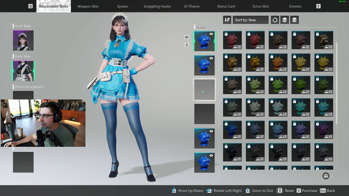Pick the orange paint in row two
The image size is (349, 196).
pos(278,63)
